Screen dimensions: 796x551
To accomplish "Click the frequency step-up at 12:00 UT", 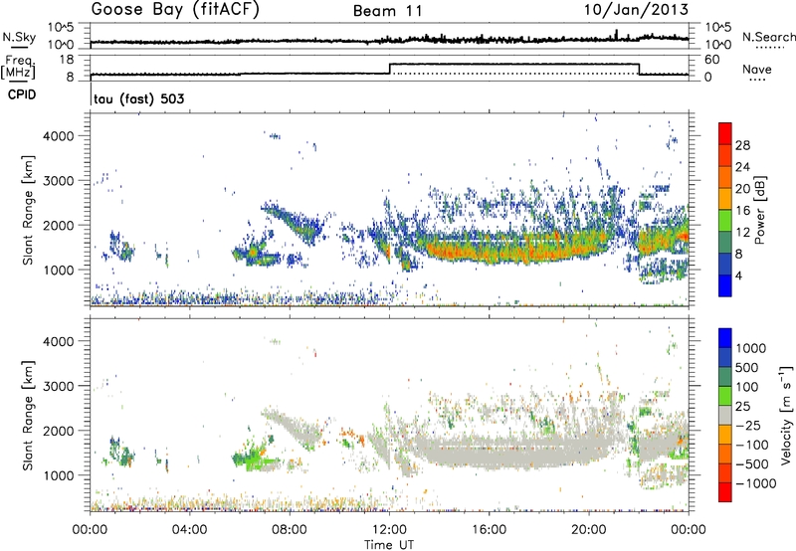I will point(389,69).
